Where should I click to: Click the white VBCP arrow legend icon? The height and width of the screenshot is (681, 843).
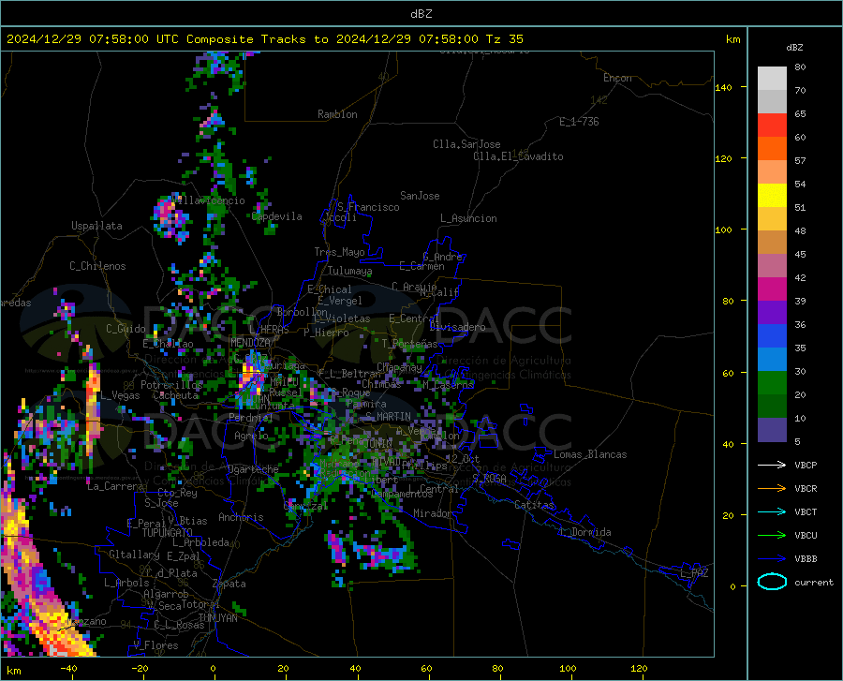coord(772,465)
